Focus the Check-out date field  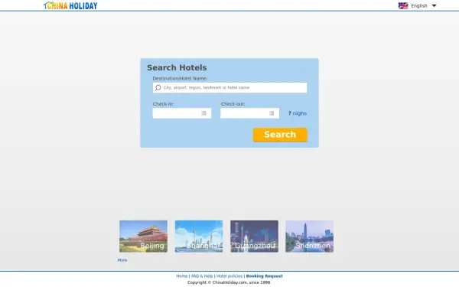[x=249, y=113]
